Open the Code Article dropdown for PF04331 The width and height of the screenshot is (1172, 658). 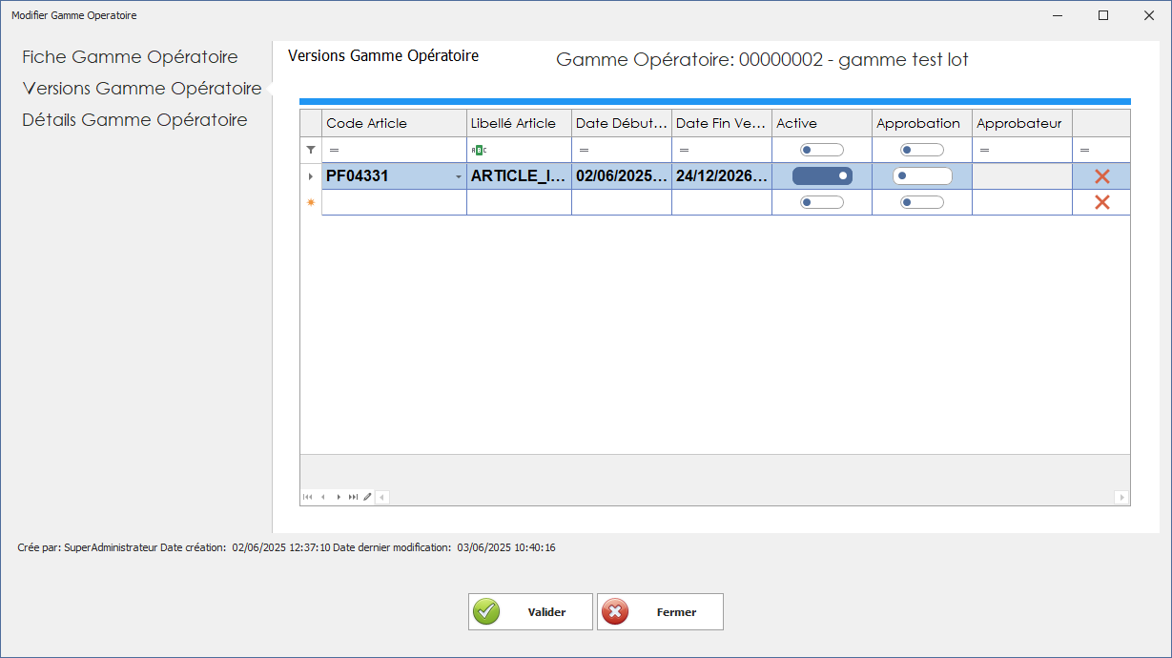pyautogui.click(x=457, y=175)
